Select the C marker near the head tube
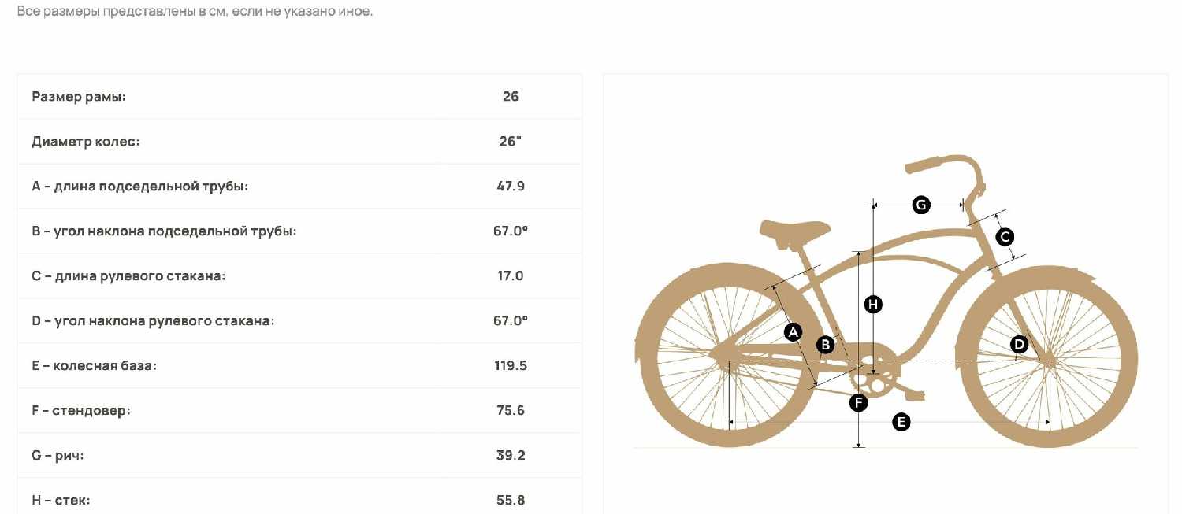 click(1004, 236)
